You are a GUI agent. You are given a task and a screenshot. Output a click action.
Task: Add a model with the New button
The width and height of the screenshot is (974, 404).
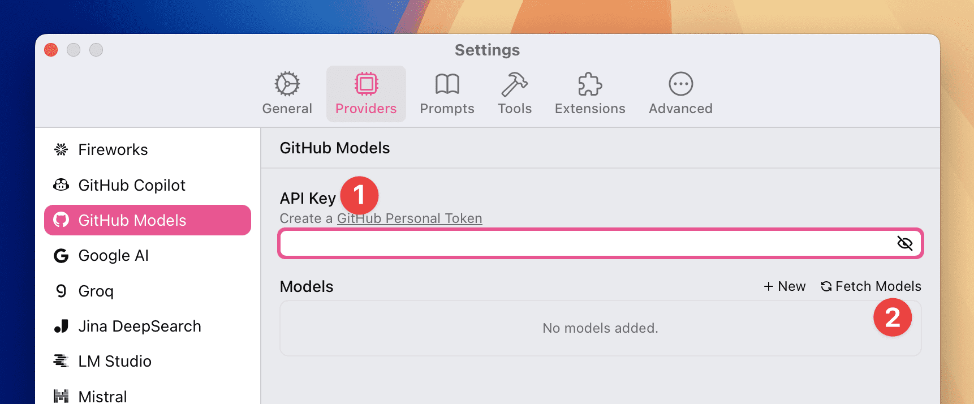785,286
